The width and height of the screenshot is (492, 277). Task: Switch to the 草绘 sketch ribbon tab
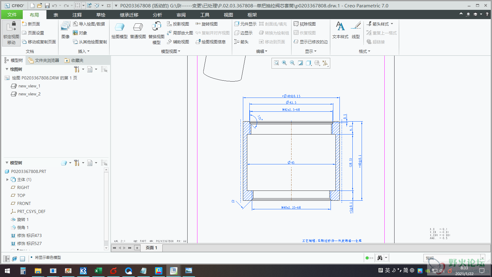101,15
